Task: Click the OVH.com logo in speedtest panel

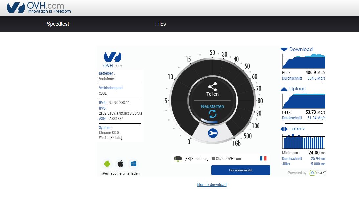Action: coord(112,60)
